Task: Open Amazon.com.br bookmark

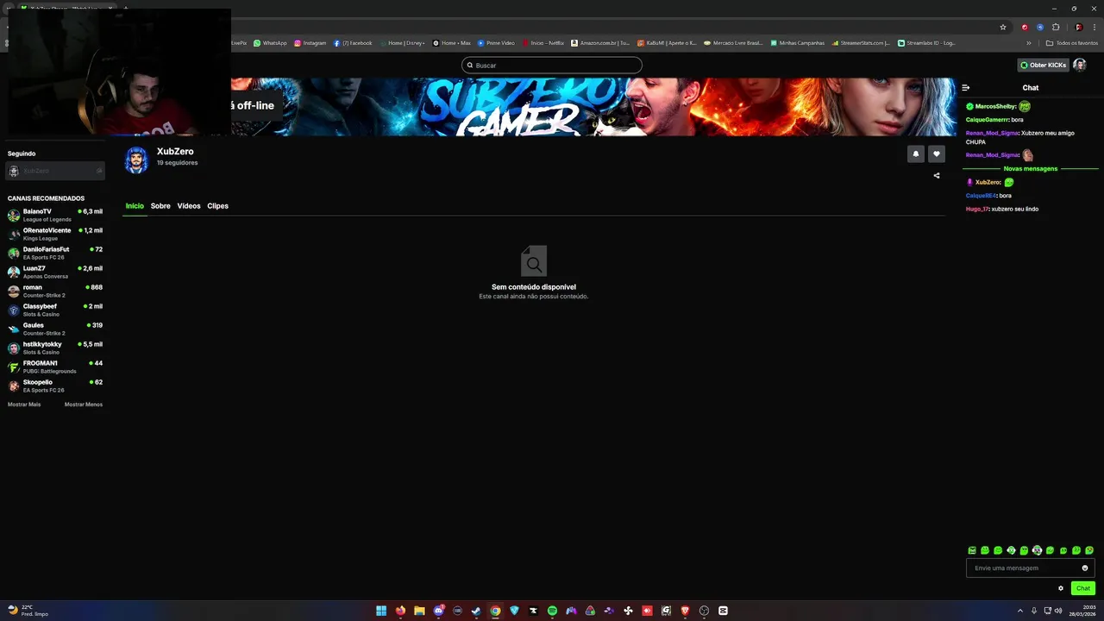Action: (x=600, y=42)
